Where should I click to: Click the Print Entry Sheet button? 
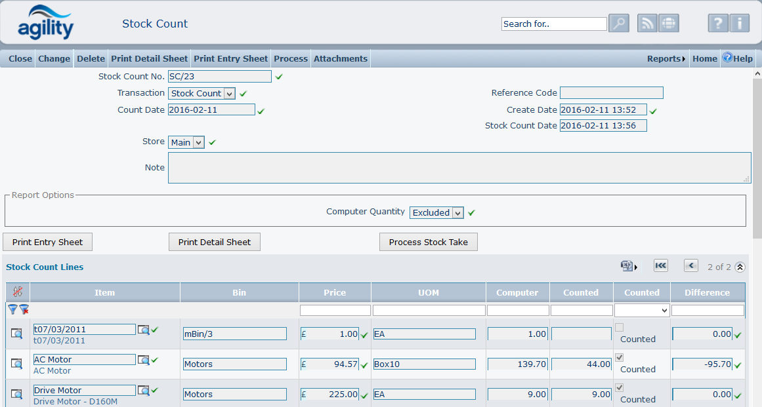click(x=47, y=242)
